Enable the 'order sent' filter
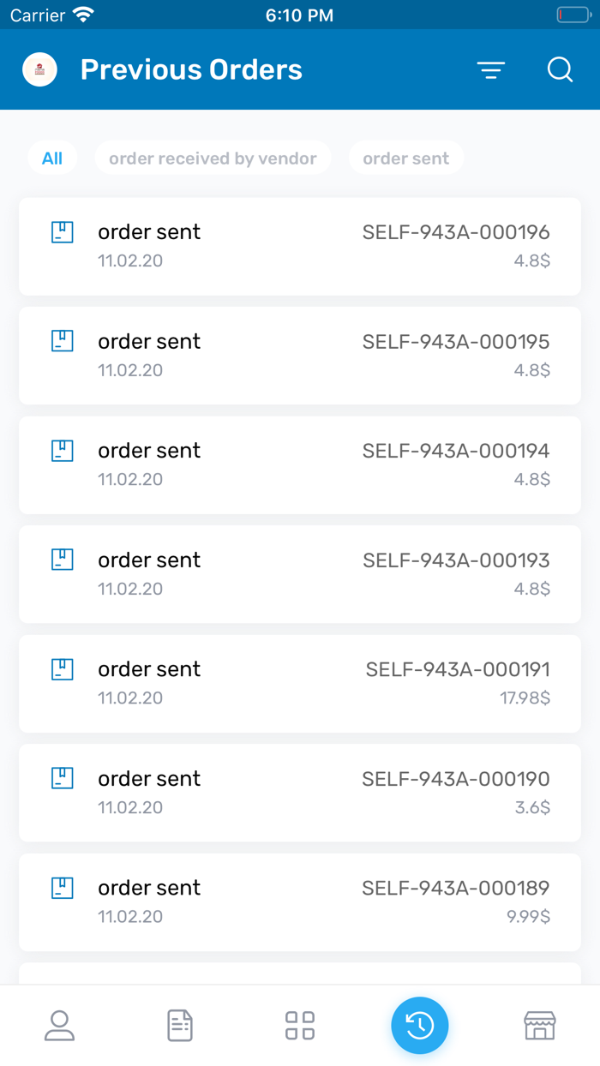This screenshot has width=600, height=1066. (x=405, y=158)
